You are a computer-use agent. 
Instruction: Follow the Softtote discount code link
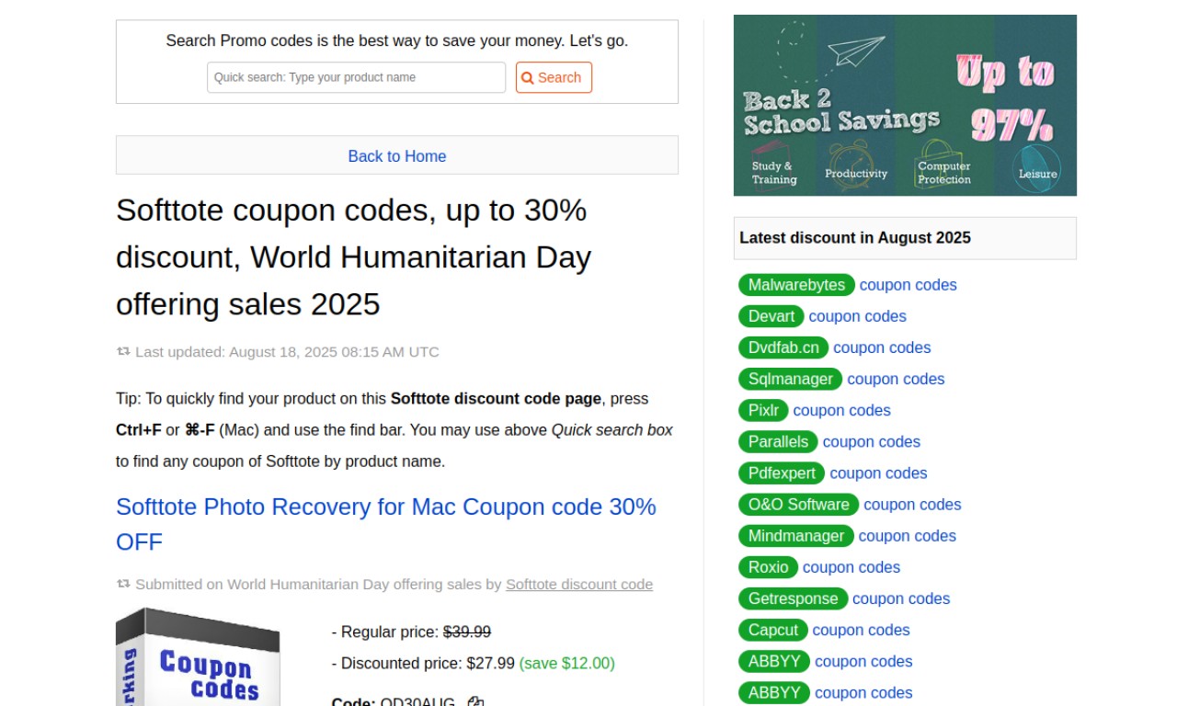579,585
